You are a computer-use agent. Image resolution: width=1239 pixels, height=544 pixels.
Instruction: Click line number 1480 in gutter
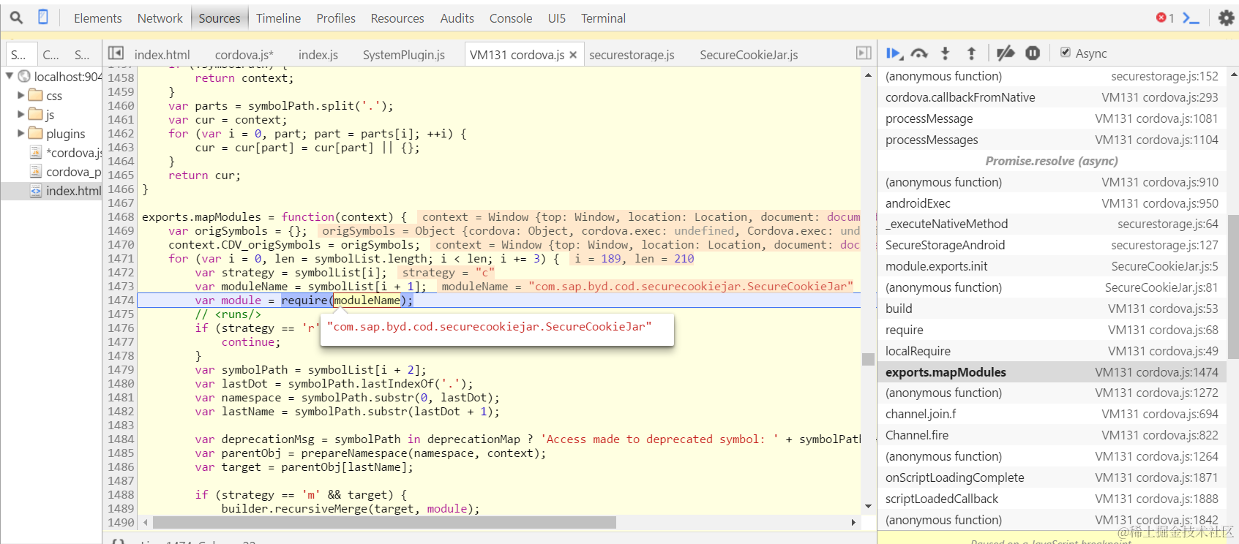click(x=121, y=383)
